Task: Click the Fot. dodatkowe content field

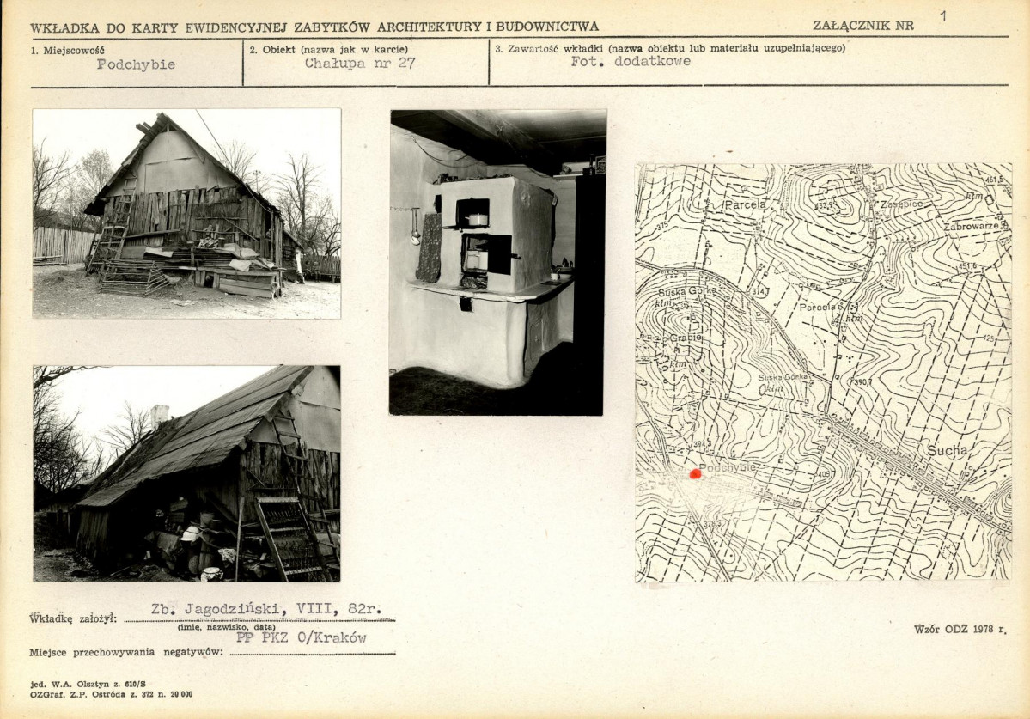Action: coord(631,61)
